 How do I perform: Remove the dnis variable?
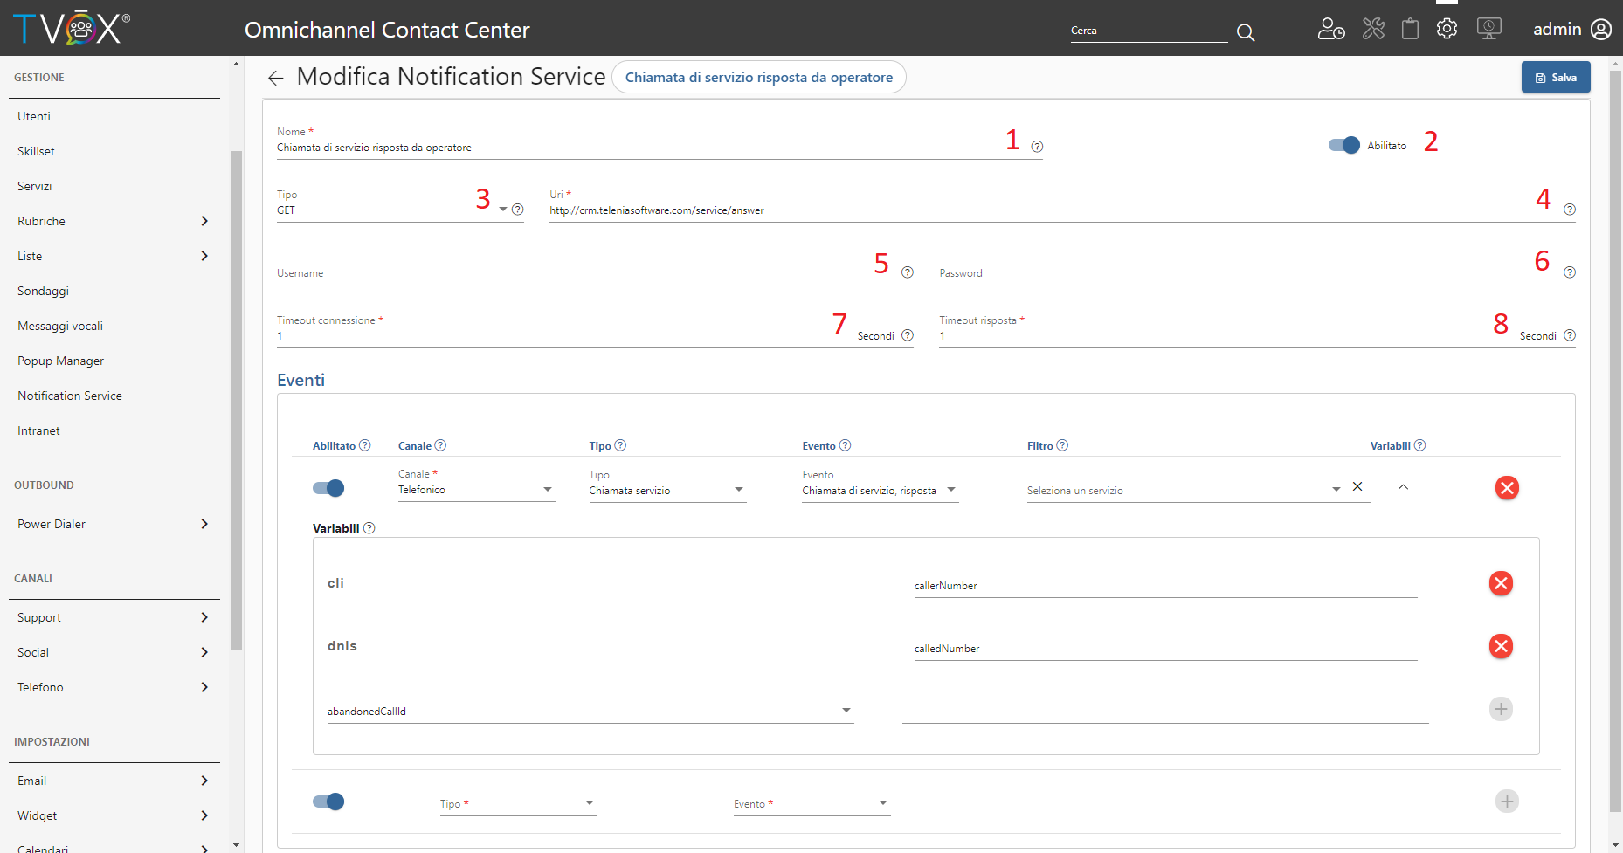coord(1501,646)
